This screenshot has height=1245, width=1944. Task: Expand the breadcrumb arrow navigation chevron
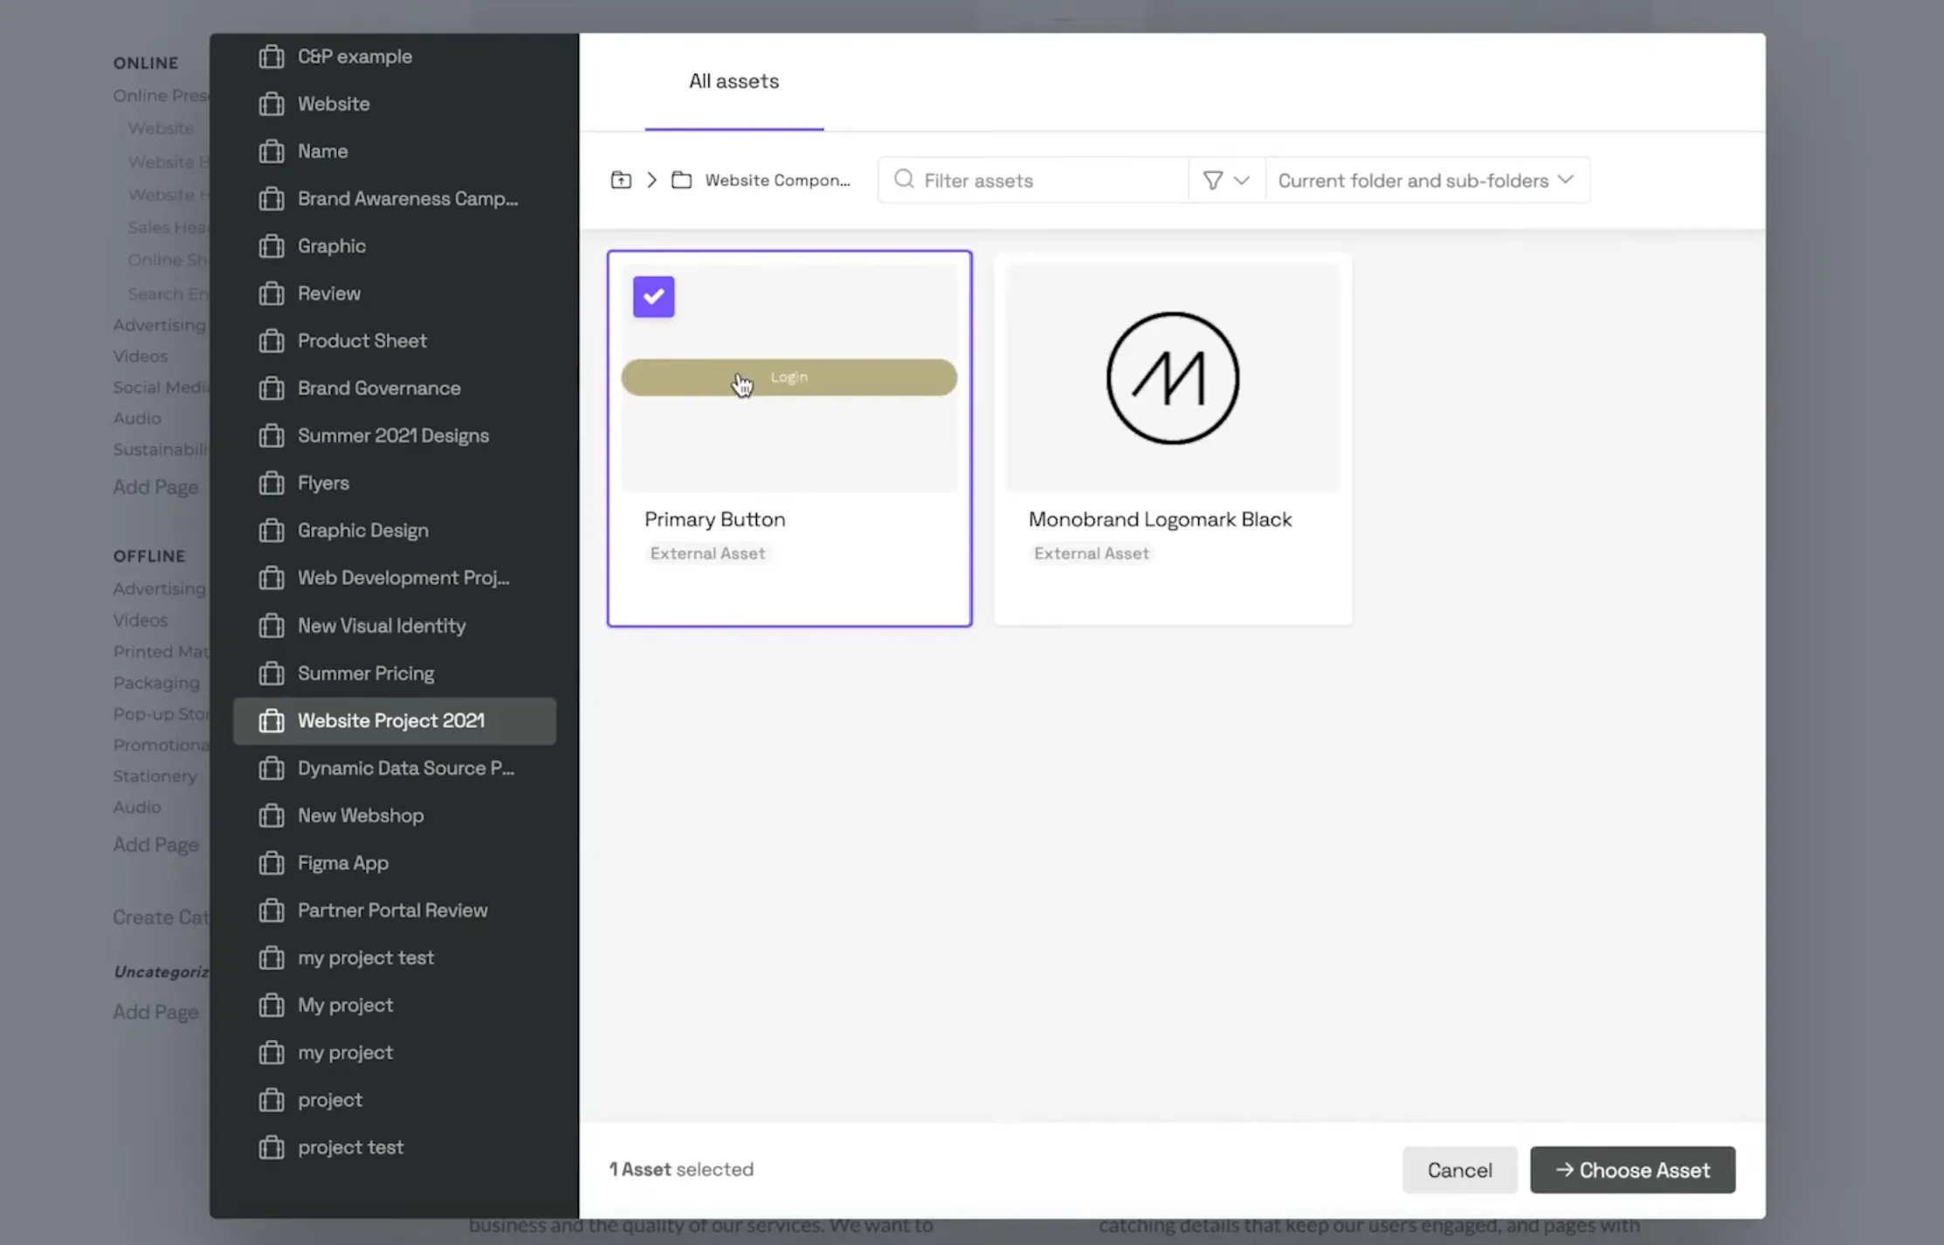651,180
